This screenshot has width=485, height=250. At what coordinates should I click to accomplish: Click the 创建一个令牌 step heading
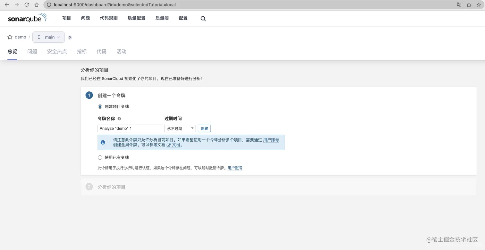[x=111, y=96]
